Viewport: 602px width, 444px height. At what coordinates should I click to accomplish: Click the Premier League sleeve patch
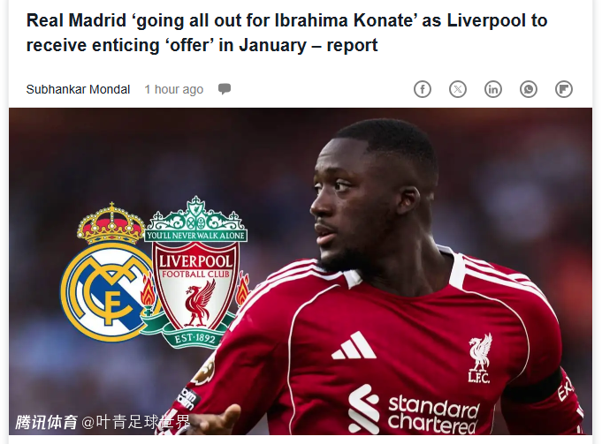click(203, 371)
